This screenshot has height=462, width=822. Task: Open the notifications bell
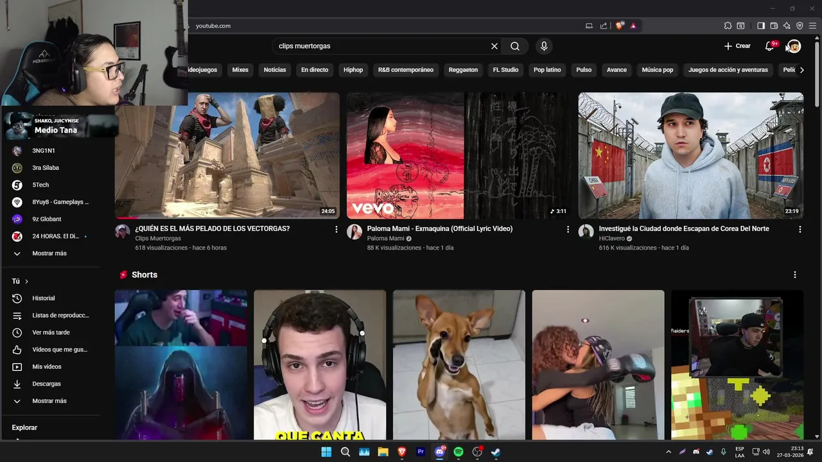[770, 46]
